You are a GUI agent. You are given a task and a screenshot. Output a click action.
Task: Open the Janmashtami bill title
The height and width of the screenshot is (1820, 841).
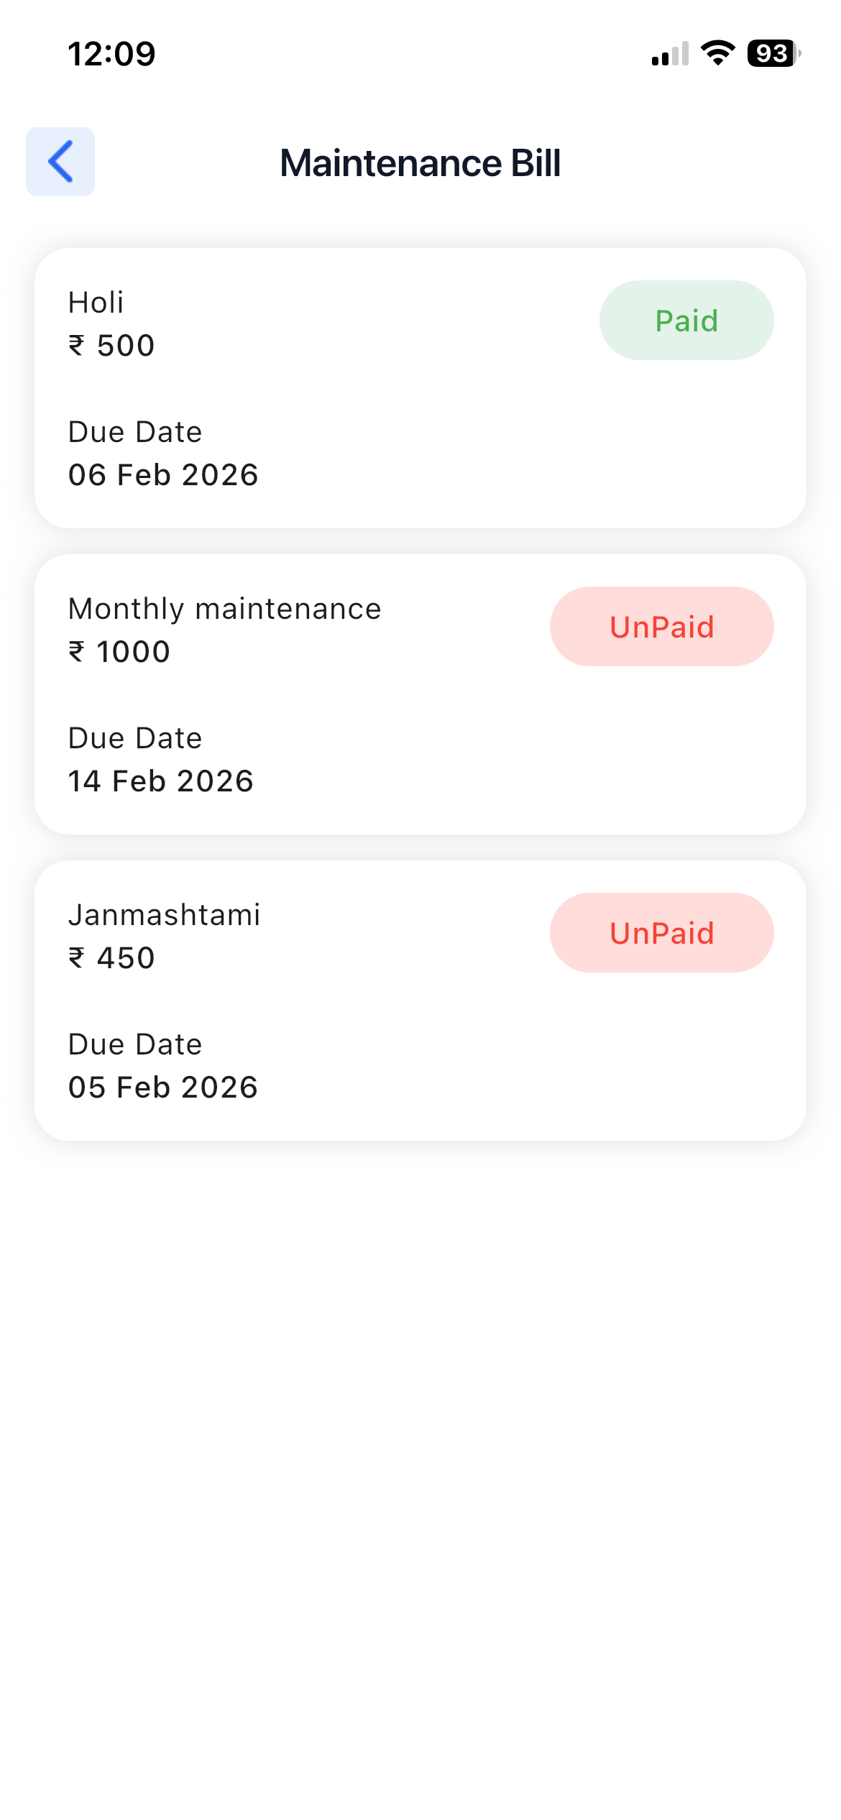[x=164, y=915]
